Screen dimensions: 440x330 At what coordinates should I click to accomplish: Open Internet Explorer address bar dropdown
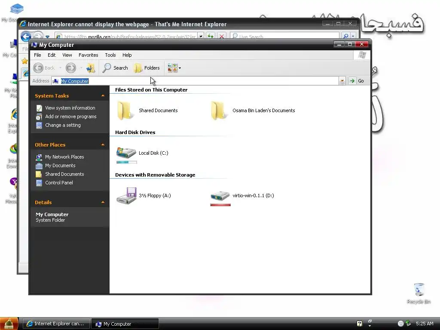click(x=201, y=36)
